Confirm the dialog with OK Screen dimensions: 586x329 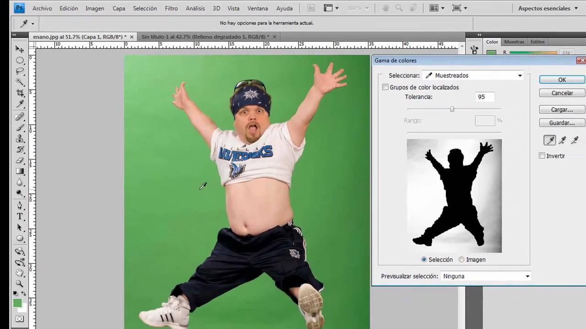coord(562,80)
